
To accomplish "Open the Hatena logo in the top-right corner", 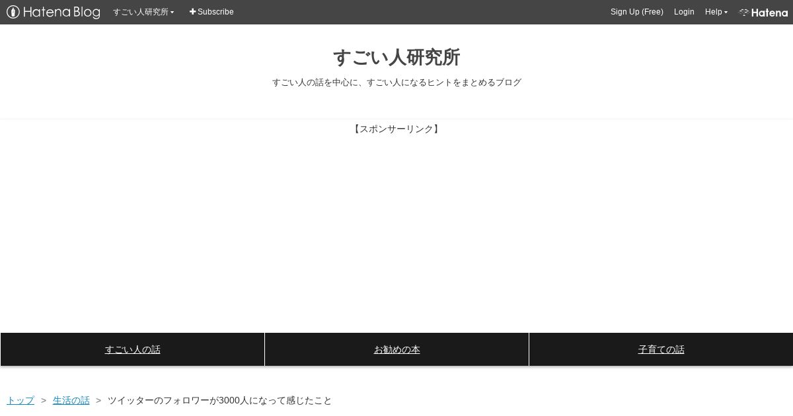I will (x=763, y=12).
